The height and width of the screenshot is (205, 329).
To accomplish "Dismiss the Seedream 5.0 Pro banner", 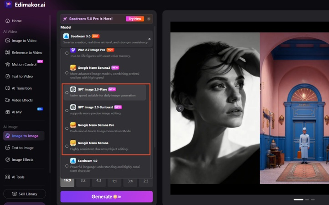I will 149,19.
